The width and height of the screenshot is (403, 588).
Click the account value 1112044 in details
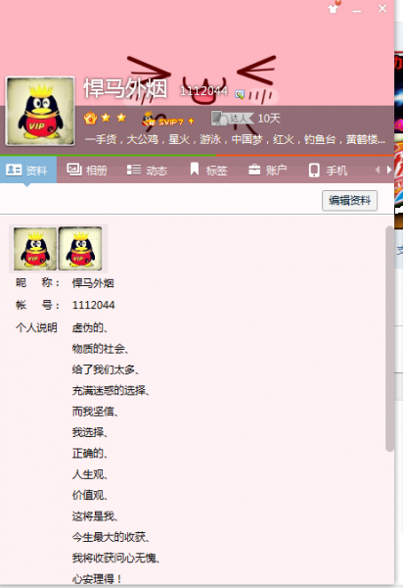(94, 305)
